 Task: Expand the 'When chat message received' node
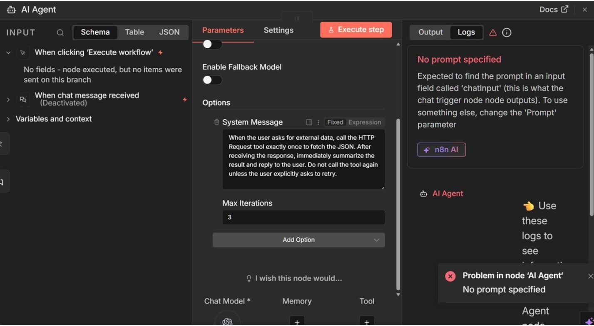click(x=8, y=100)
